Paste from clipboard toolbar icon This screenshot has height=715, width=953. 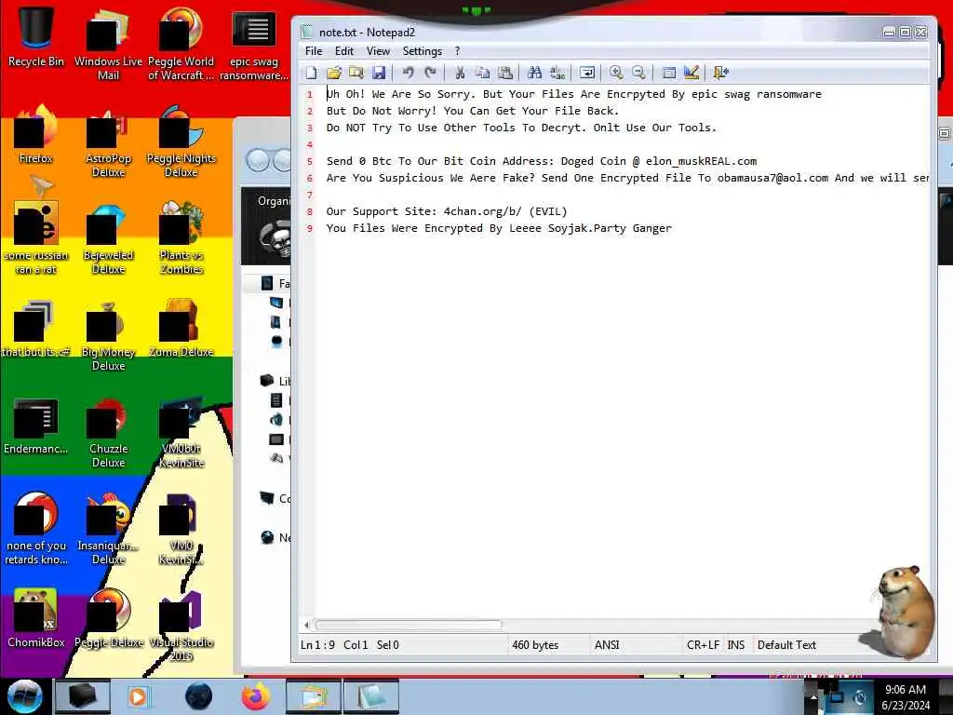click(x=505, y=73)
